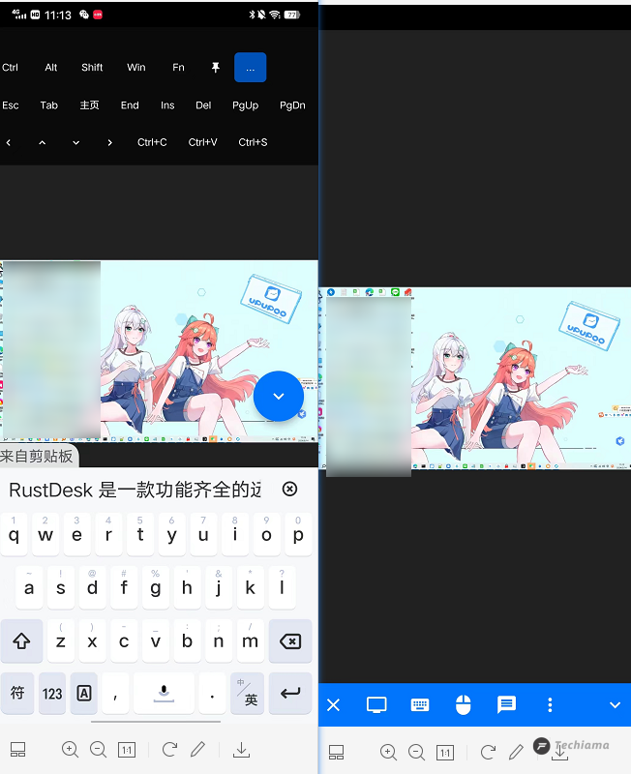Send the Ctrl+V shortcut
This screenshot has width=631, height=774.
(x=202, y=142)
